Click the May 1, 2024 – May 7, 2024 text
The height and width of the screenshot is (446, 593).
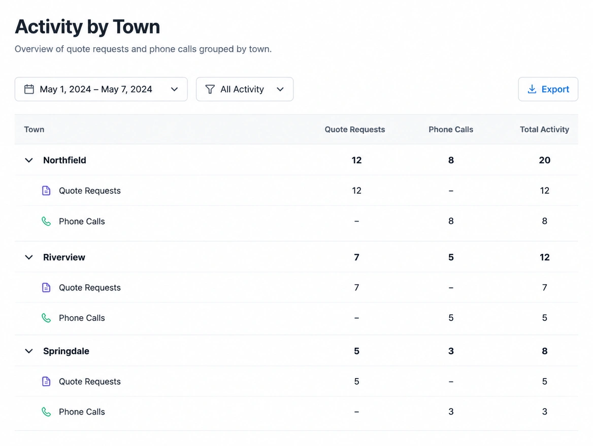coord(96,89)
